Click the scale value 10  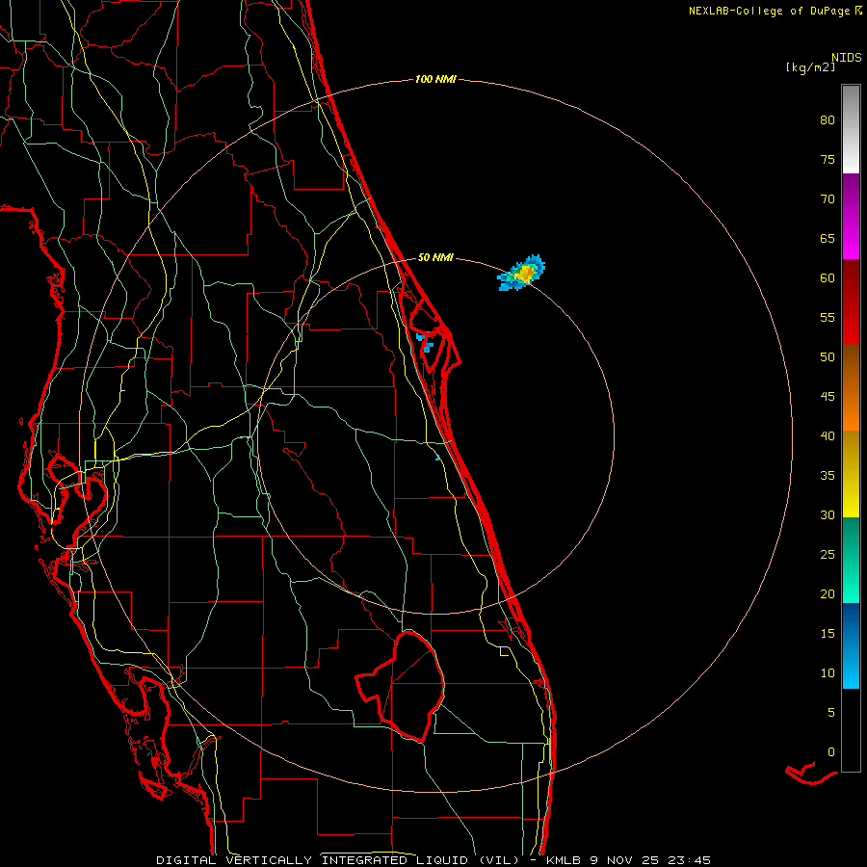tap(828, 673)
